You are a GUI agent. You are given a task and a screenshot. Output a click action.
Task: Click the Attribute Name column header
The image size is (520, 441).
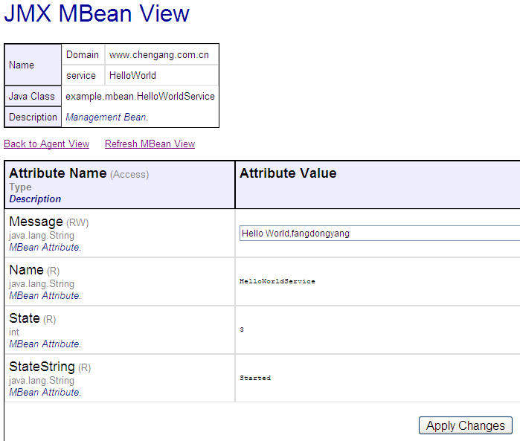click(x=58, y=173)
